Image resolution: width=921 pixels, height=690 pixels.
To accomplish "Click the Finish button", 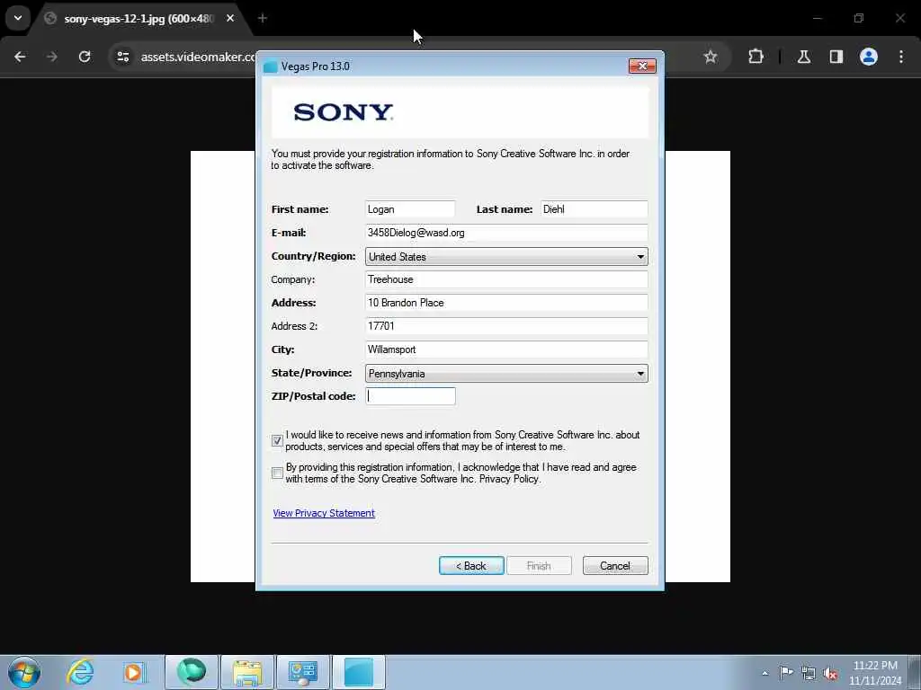I will 539,566.
